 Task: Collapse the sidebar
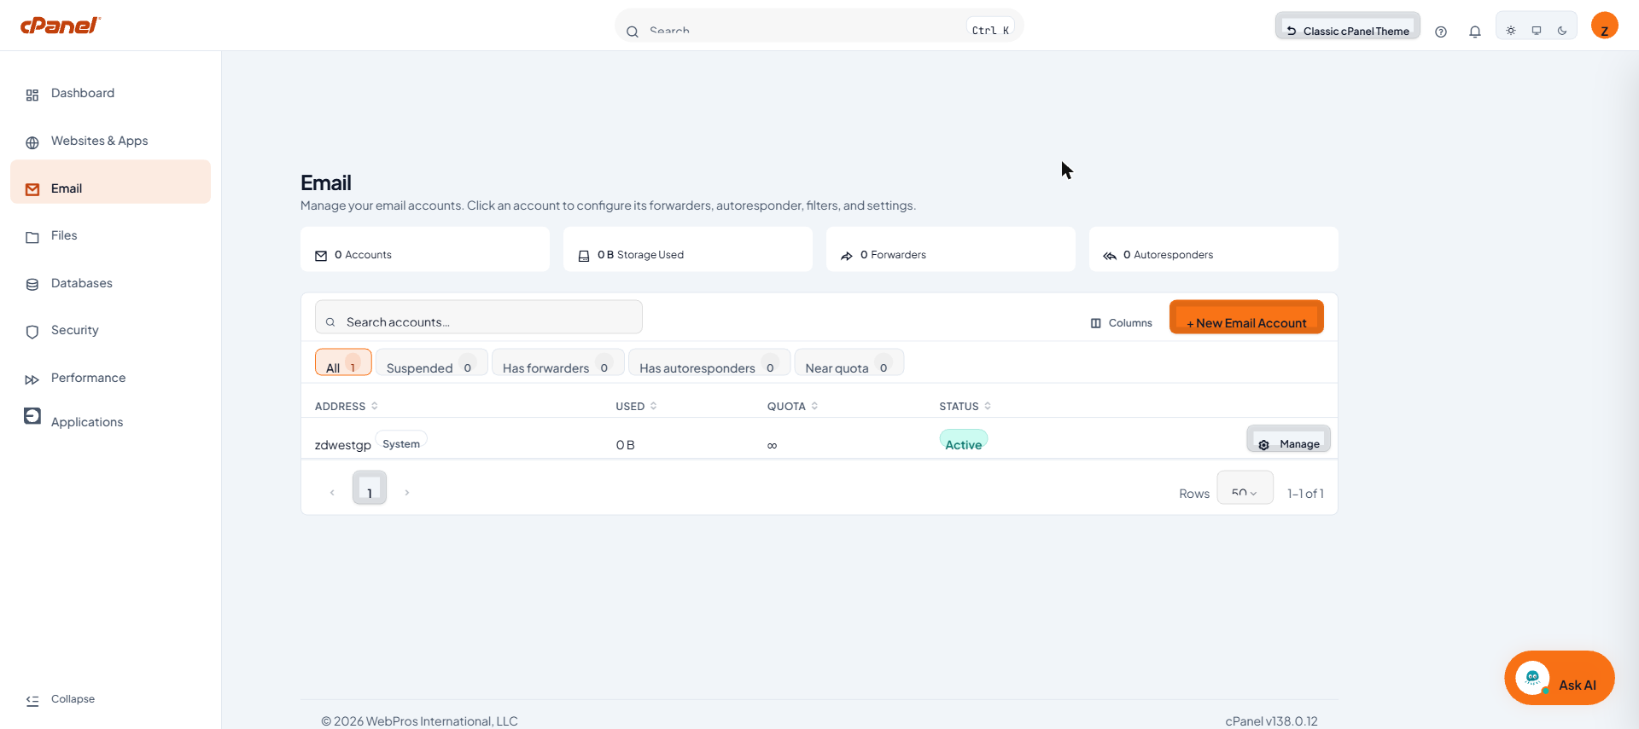point(60,699)
